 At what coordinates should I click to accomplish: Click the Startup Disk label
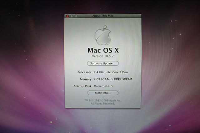click(82, 86)
